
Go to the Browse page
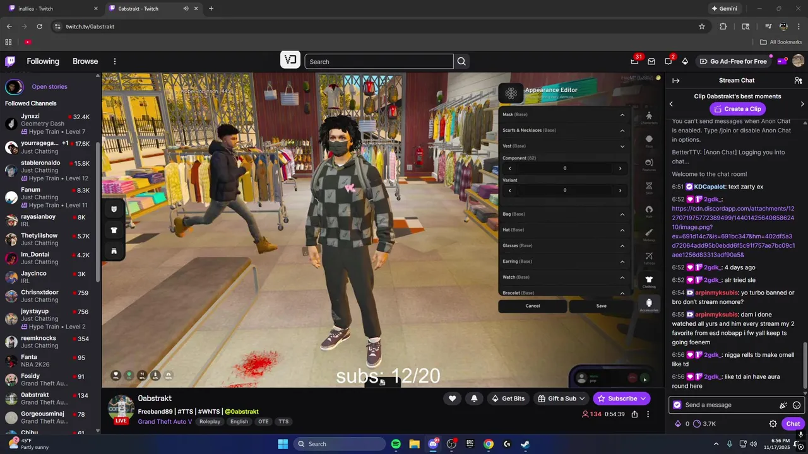(85, 61)
